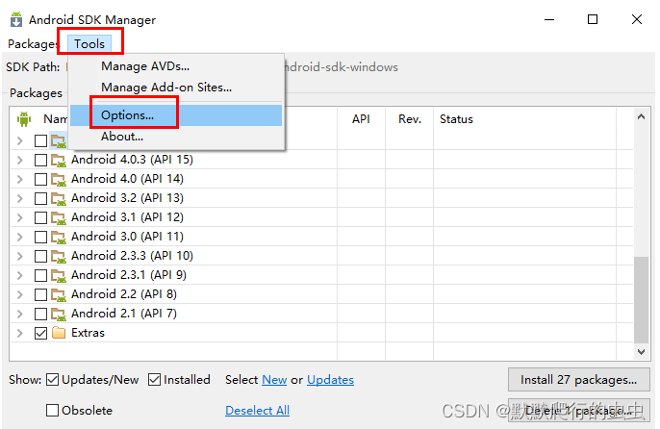Expand the Android 4.0 (API 14) node
The image size is (660, 429).
[20, 179]
